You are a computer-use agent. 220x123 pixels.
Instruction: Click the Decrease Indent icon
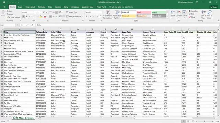[x=60, y=16]
